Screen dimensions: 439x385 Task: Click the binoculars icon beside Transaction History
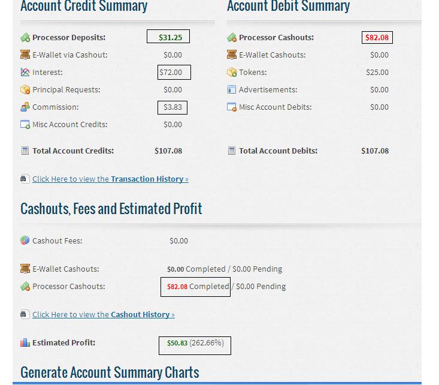25,179
